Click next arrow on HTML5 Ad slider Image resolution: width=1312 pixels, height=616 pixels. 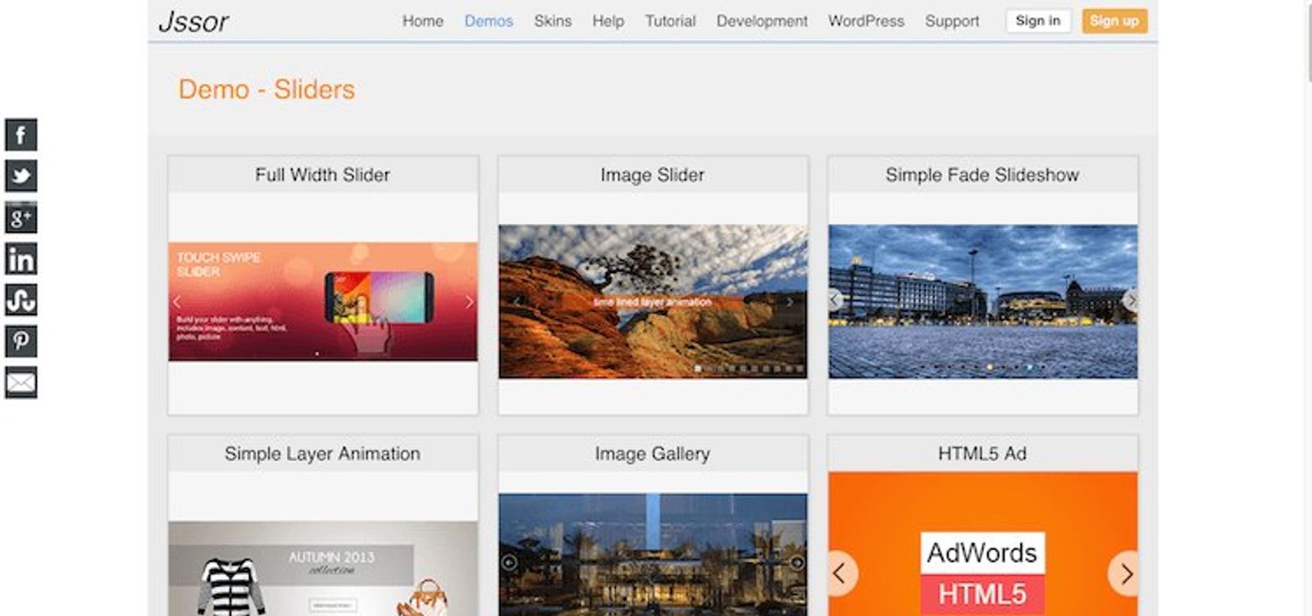(1125, 573)
